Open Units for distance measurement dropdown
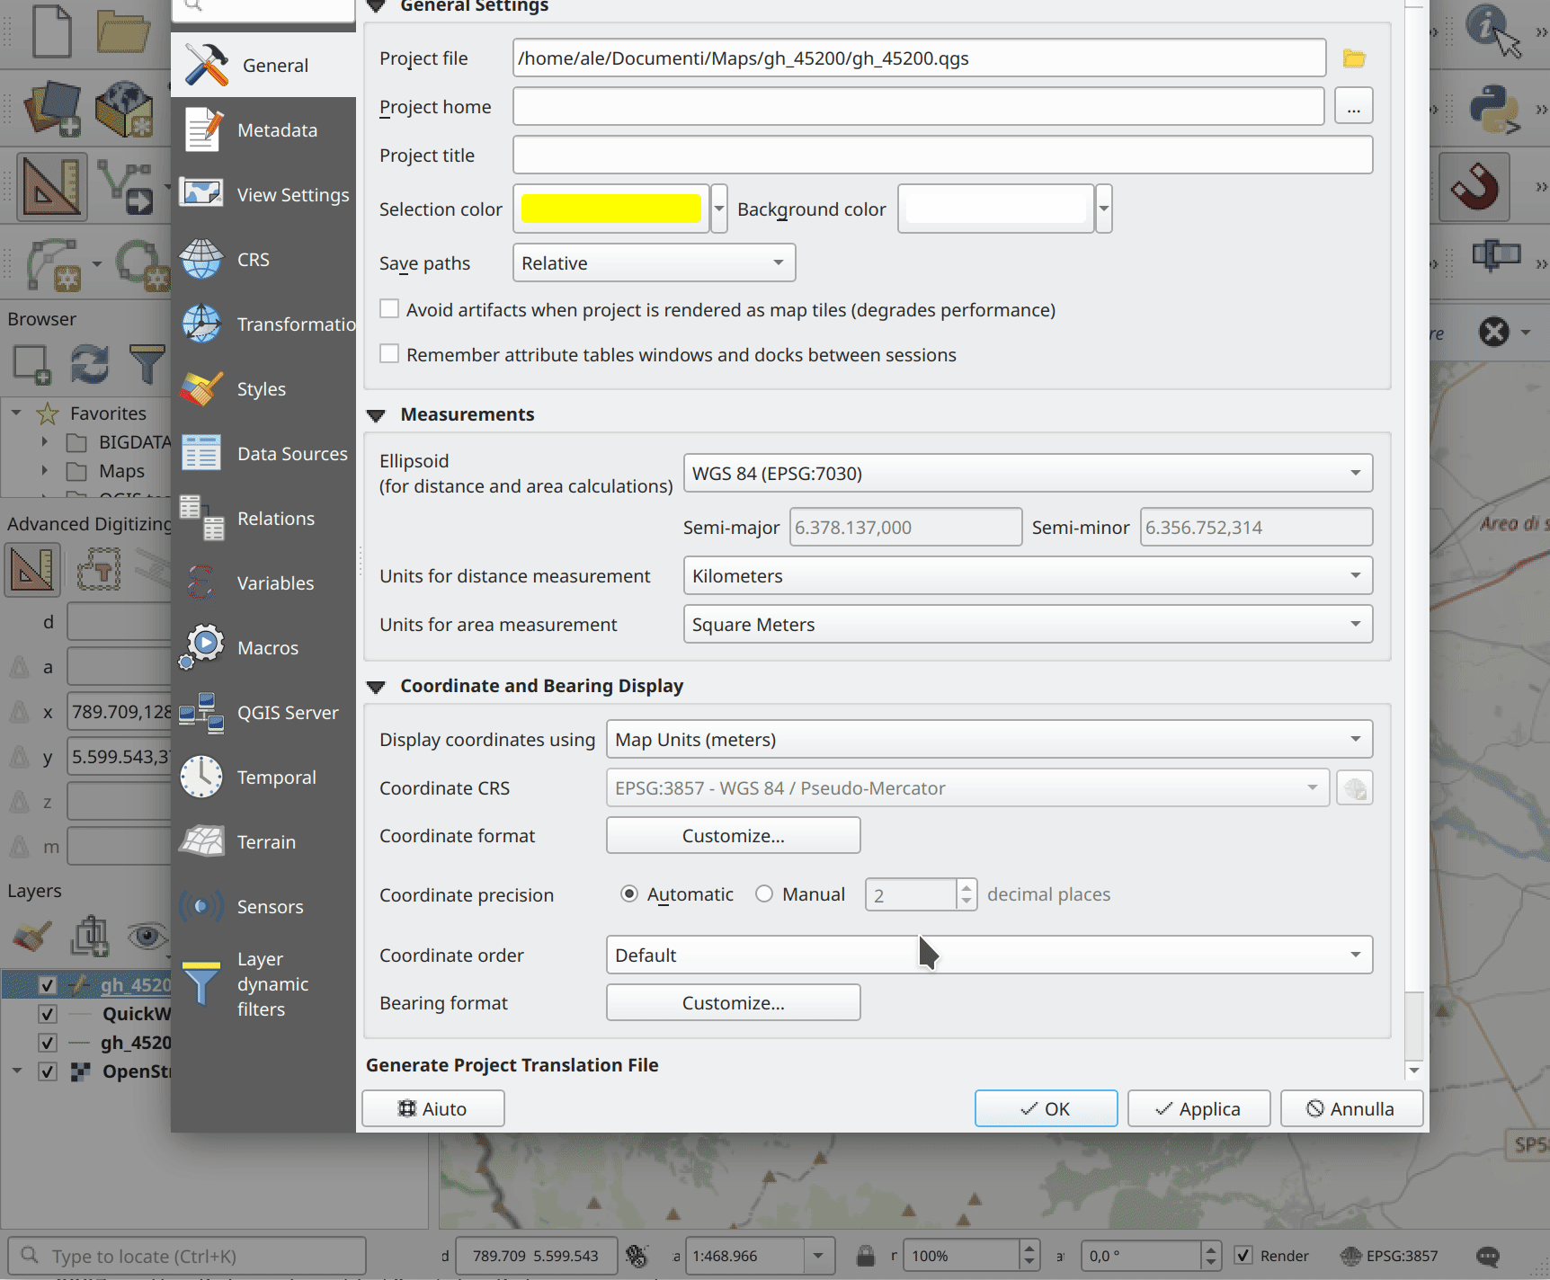 1027,576
